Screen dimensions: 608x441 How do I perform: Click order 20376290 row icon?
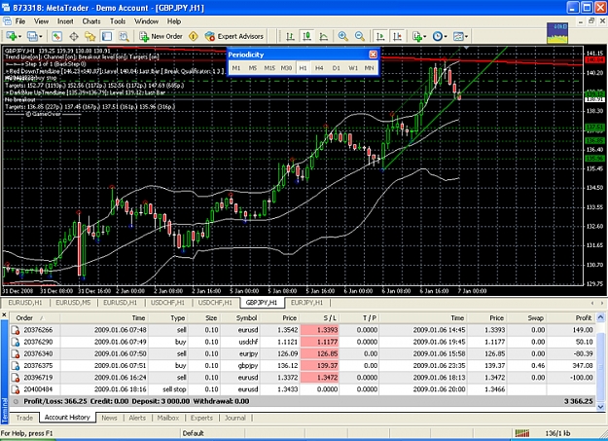16,342
